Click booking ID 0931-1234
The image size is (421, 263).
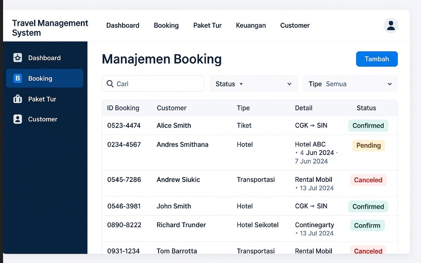(x=123, y=251)
